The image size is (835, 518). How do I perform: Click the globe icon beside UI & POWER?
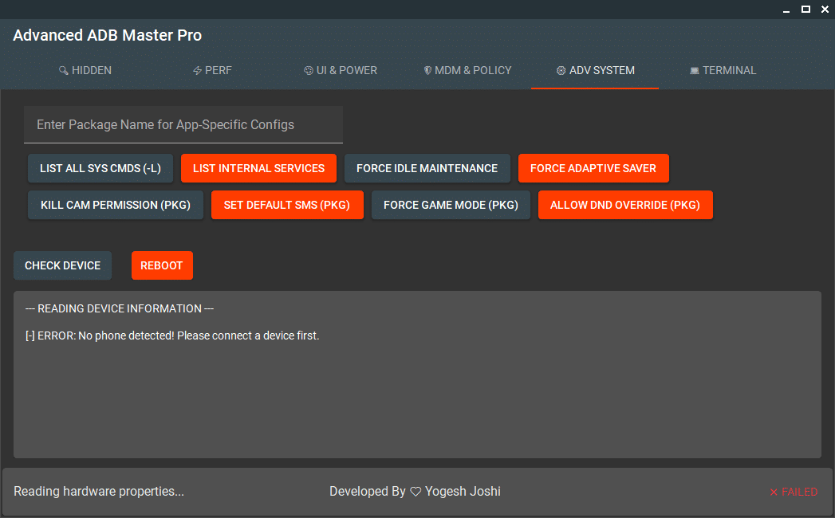click(x=308, y=70)
